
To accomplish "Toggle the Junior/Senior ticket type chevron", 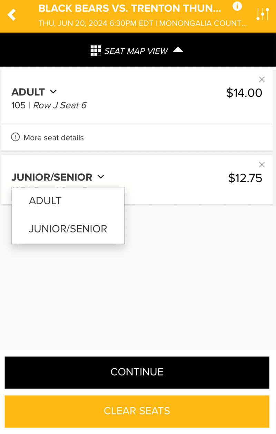I will 100,177.
